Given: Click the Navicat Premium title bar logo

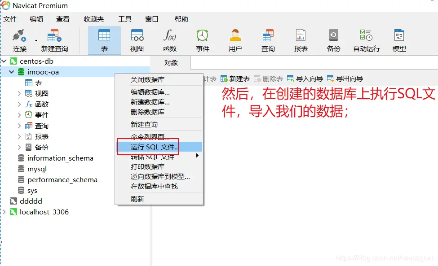Looking at the screenshot, I should [5, 5].
